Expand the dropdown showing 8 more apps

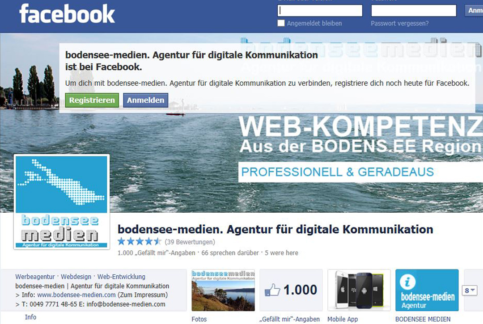pyautogui.click(x=470, y=290)
